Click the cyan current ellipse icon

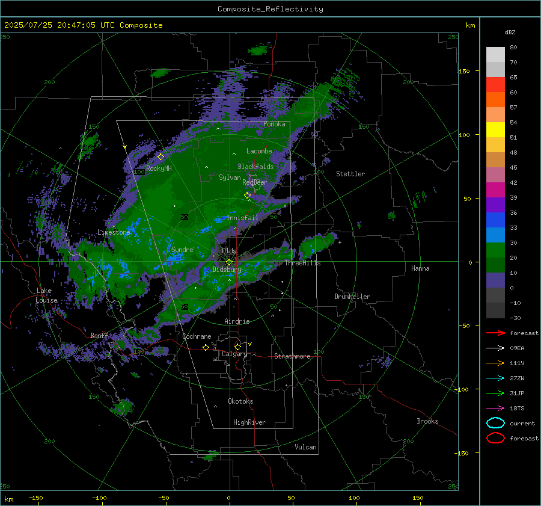(x=495, y=423)
